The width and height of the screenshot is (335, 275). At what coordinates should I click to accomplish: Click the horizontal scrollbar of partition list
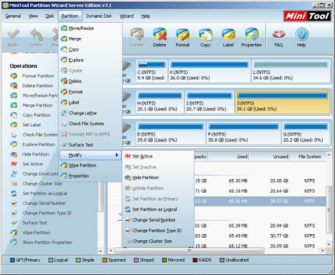coord(189,251)
